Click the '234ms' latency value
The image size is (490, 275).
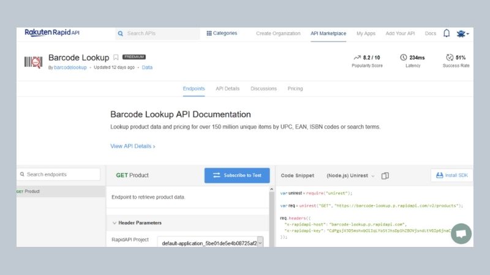(417, 57)
